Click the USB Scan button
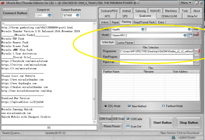This screenshot has height=140, width=205. tap(118, 119)
